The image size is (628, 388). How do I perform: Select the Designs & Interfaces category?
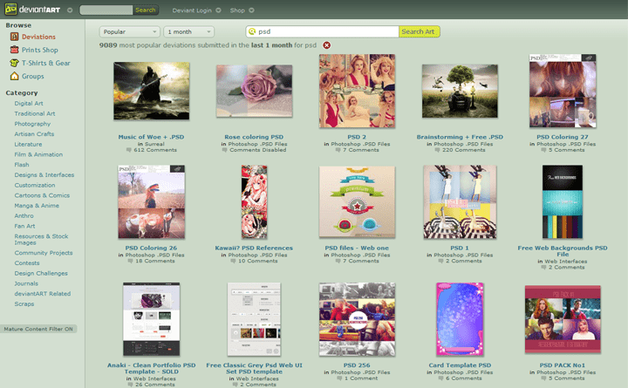[x=44, y=175]
